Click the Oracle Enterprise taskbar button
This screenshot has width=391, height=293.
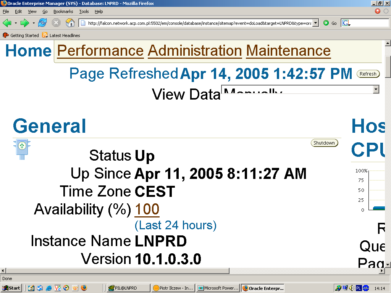coord(263,288)
